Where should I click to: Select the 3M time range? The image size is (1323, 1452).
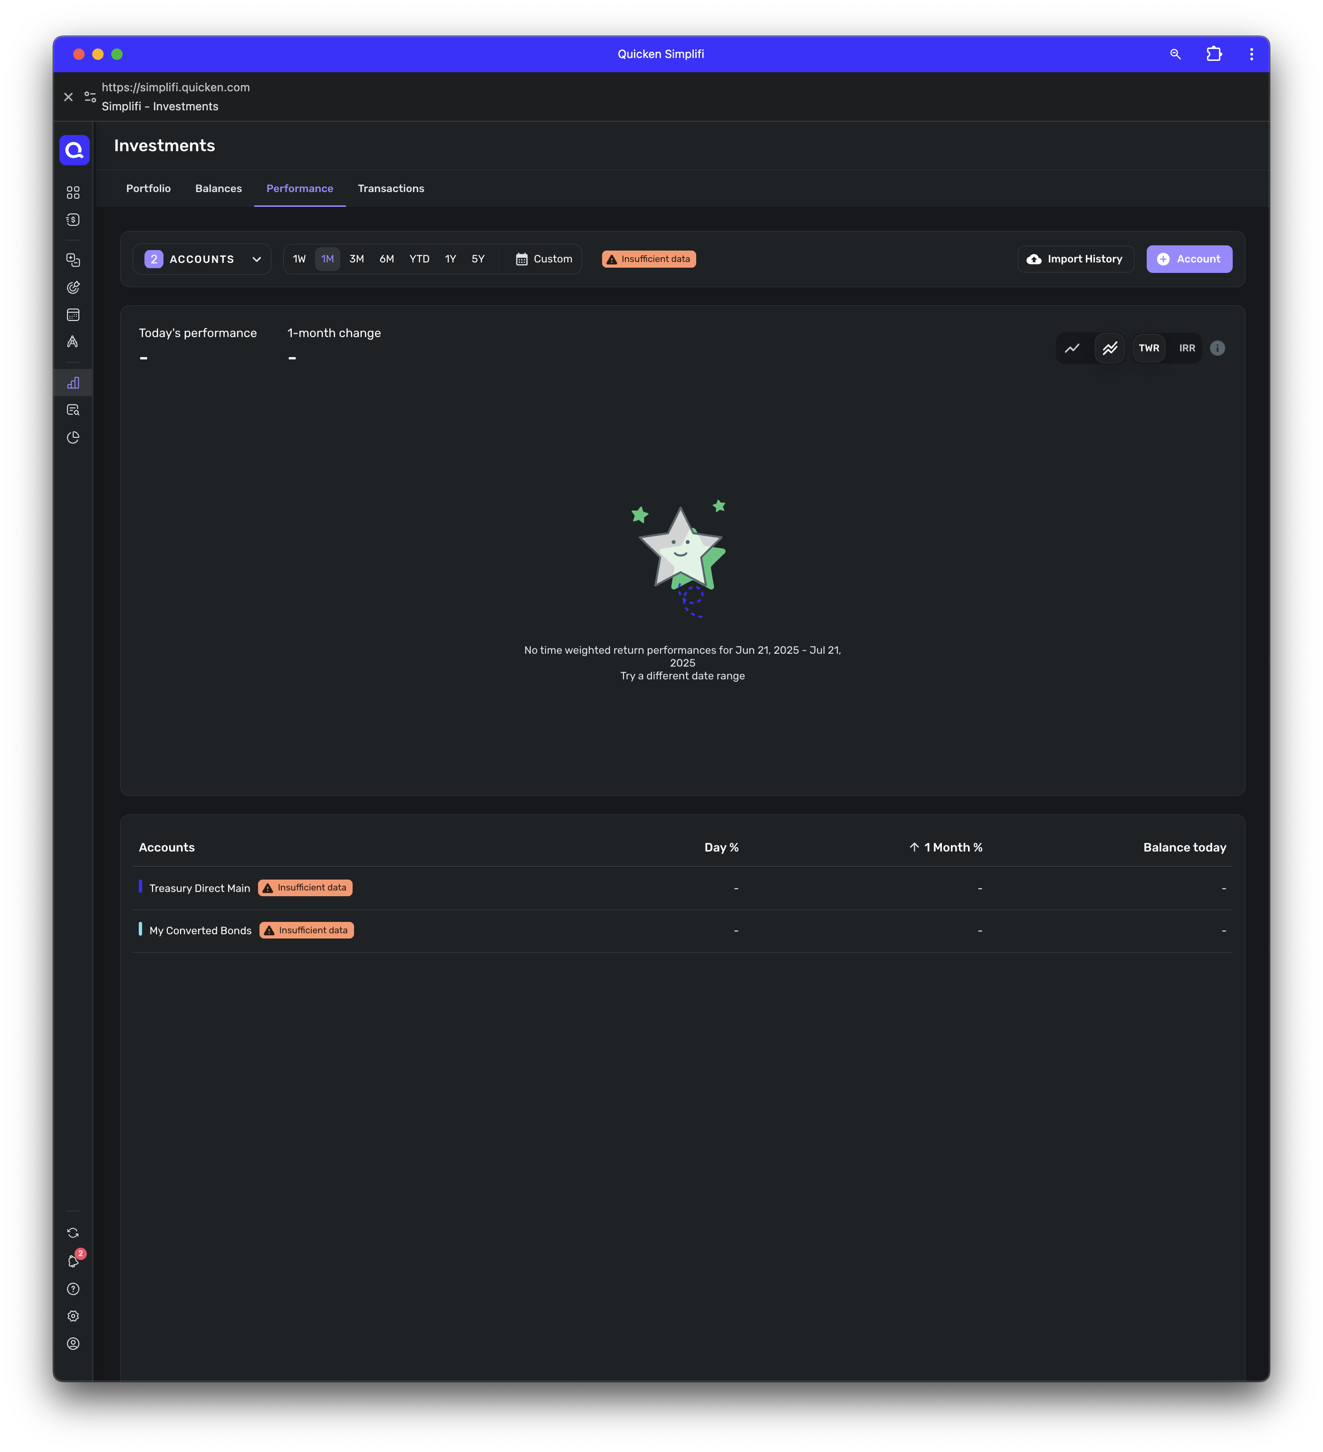point(356,259)
